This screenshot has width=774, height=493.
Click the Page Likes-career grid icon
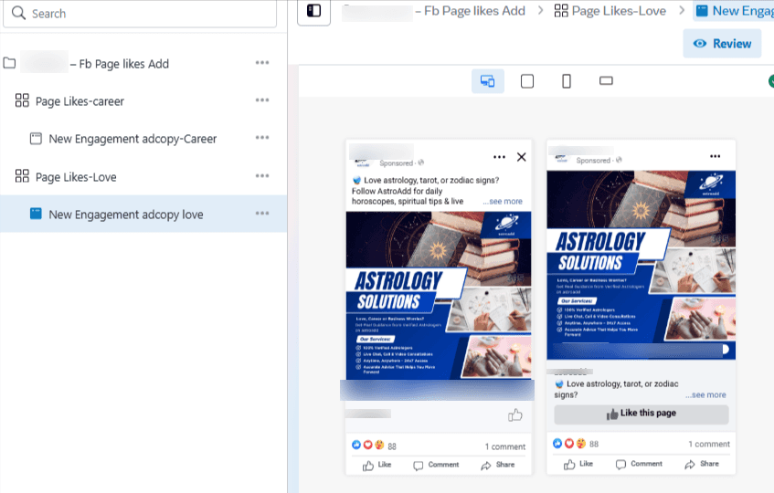pyautogui.click(x=22, y=100)
